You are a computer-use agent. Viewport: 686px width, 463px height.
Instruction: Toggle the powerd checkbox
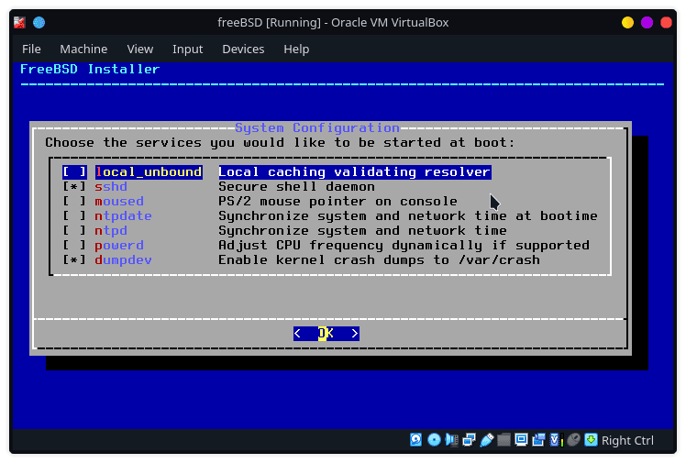point(74,246)
